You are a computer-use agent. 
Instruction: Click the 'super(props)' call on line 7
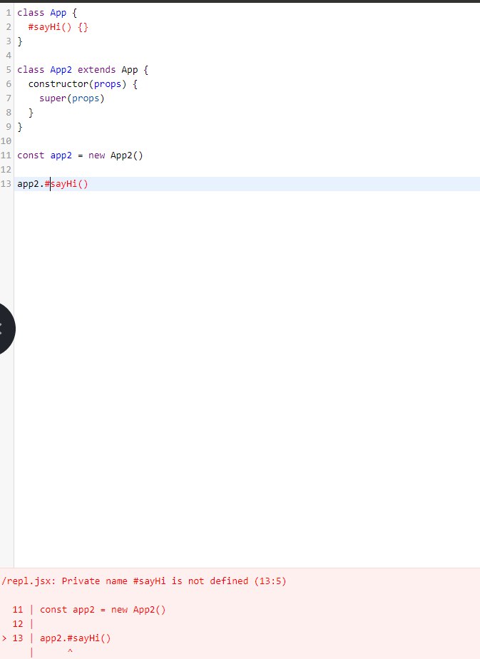coord(71,98)
